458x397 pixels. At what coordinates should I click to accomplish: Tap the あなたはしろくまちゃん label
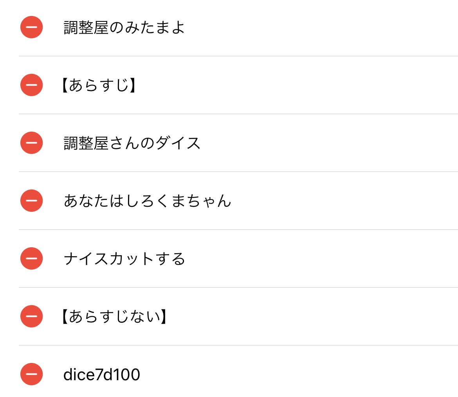point(148,201)
